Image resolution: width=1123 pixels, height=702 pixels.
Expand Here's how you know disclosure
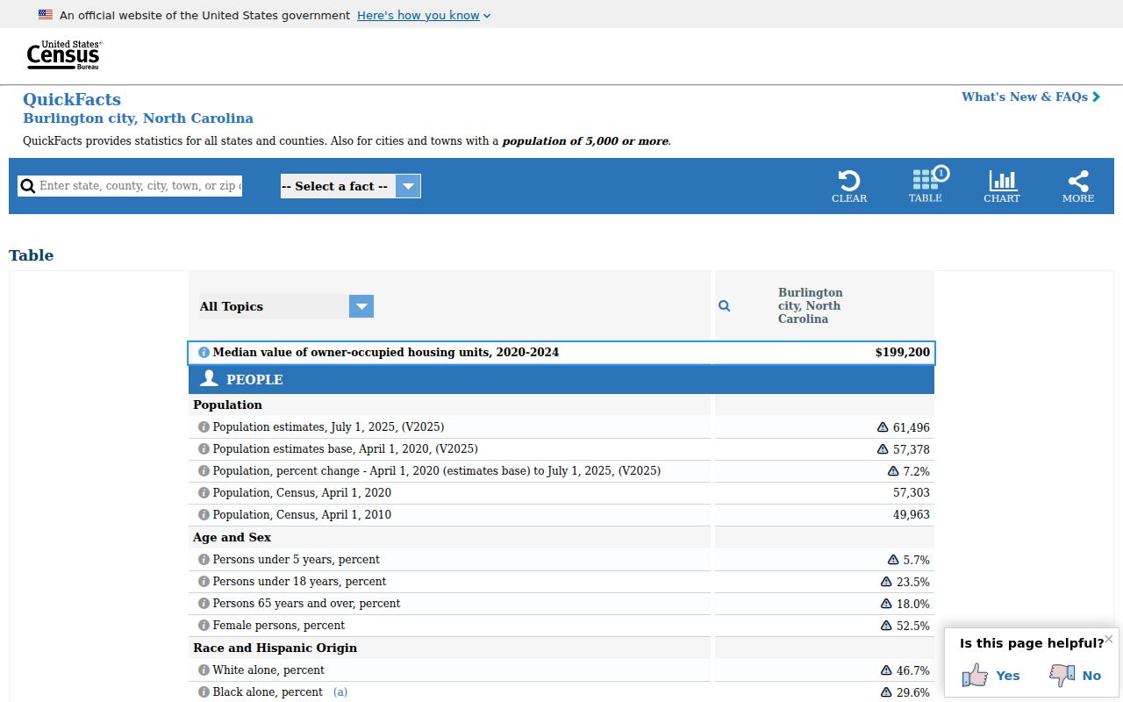point(424,15)
